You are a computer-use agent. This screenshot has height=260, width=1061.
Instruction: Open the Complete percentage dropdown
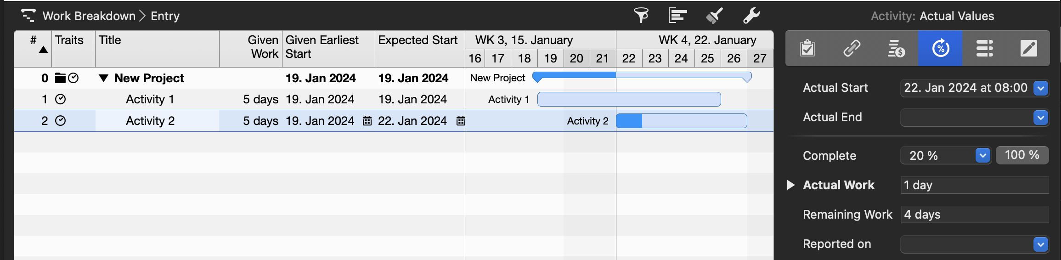(x=982, y=156)
